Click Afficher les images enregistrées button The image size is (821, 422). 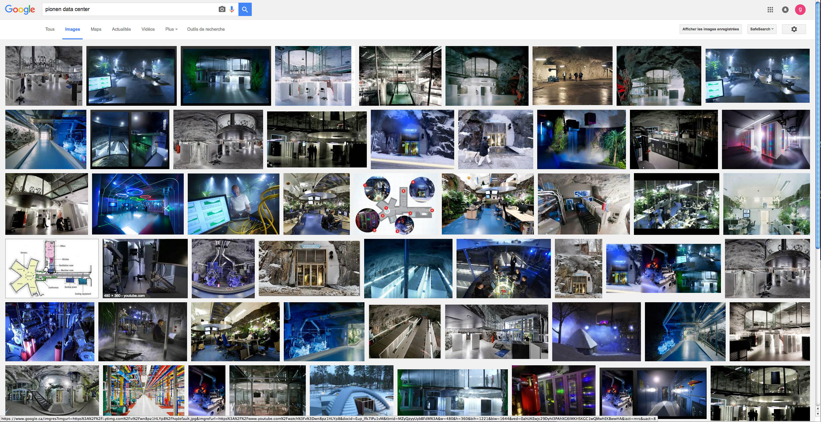coord(710,29)
